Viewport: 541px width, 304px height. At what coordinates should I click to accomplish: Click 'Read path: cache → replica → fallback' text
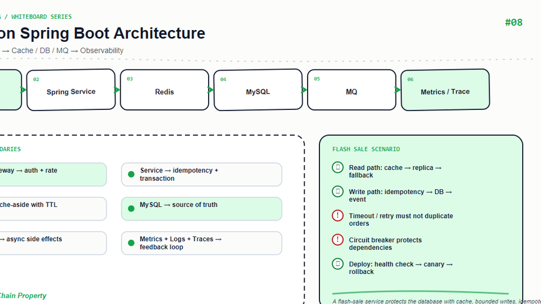[x=395, y=171]
